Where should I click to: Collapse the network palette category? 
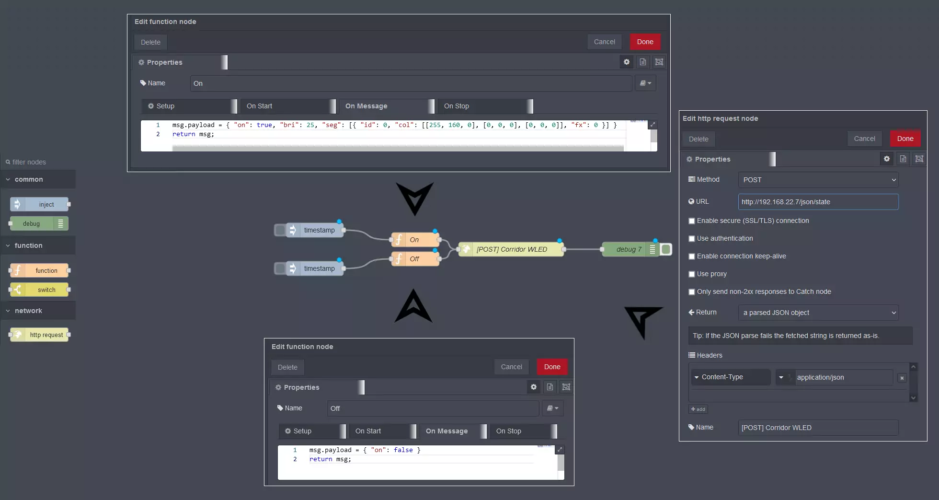coord(38,311)
